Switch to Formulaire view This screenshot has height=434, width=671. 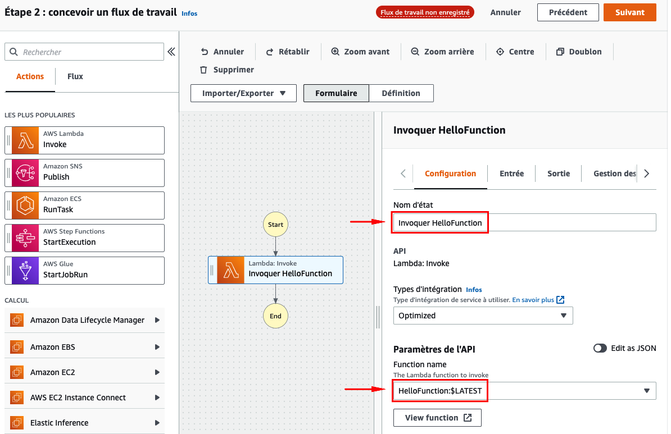[337, 93]
